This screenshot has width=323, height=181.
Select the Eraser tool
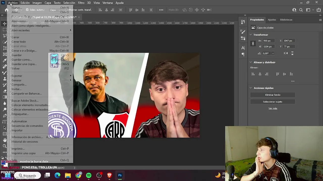pos(5,91)
